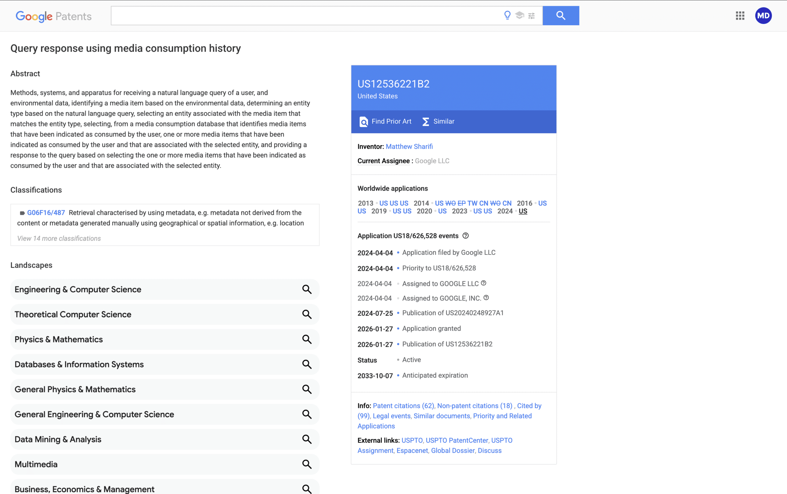Click the help icon beside Assigned to GOOGLE, INC.

coord(486,298)
